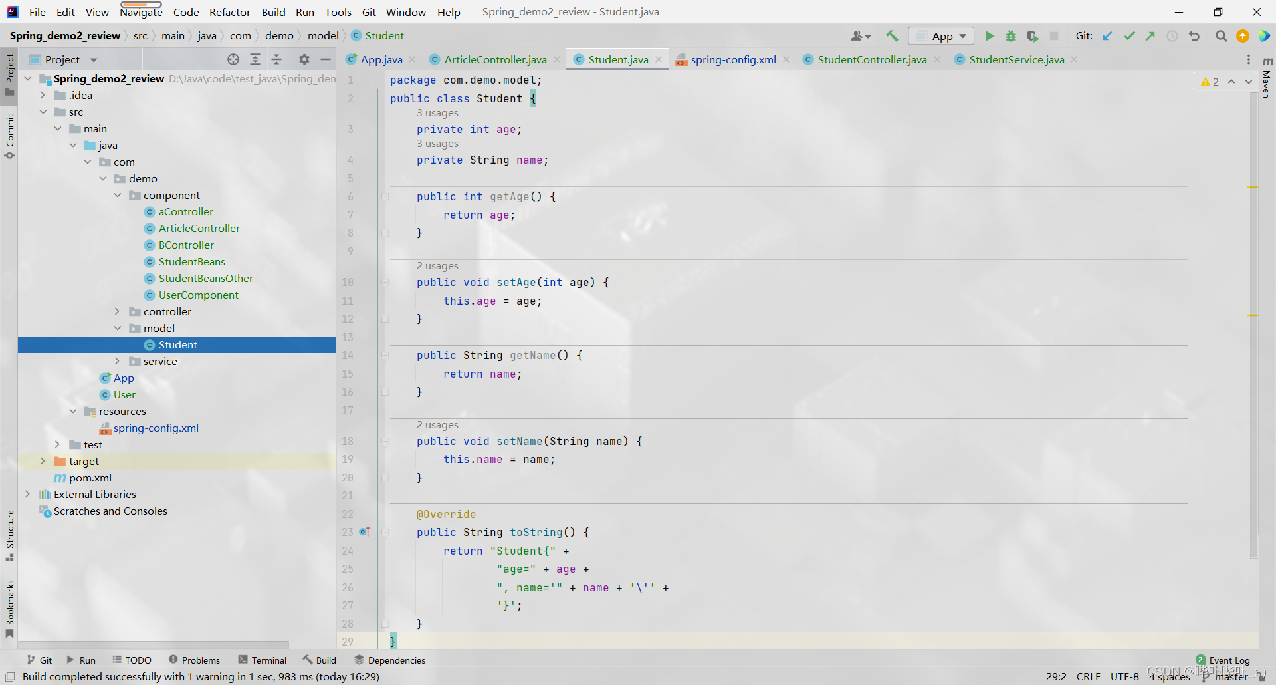This screenshot has width=1276, height=685.
Task: Switch to ArticleController.java tab
Action: click(495, 59)
